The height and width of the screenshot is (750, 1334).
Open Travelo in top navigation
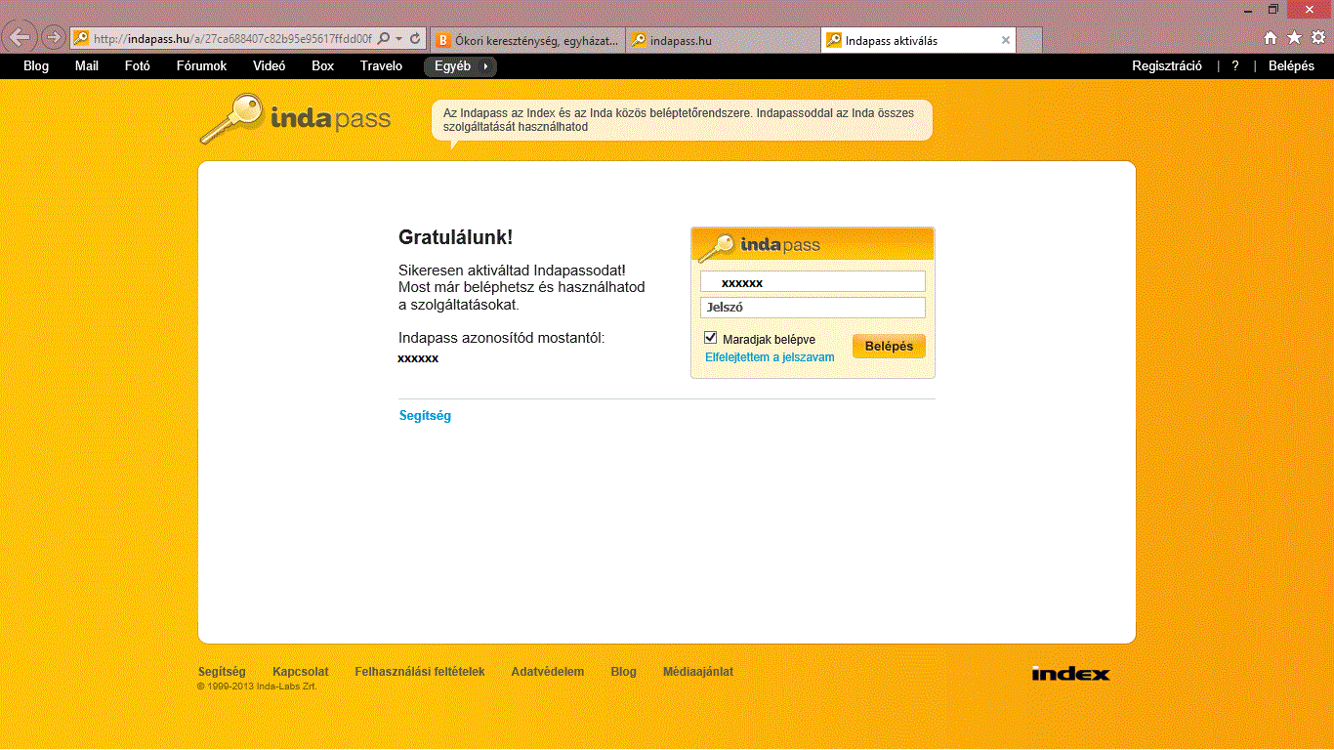tap(381, 66)
